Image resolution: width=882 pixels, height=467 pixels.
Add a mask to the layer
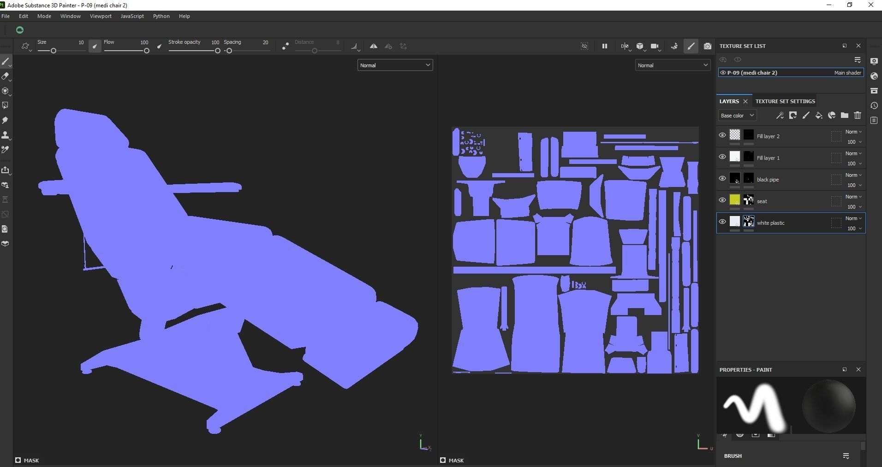click(793, 116)
